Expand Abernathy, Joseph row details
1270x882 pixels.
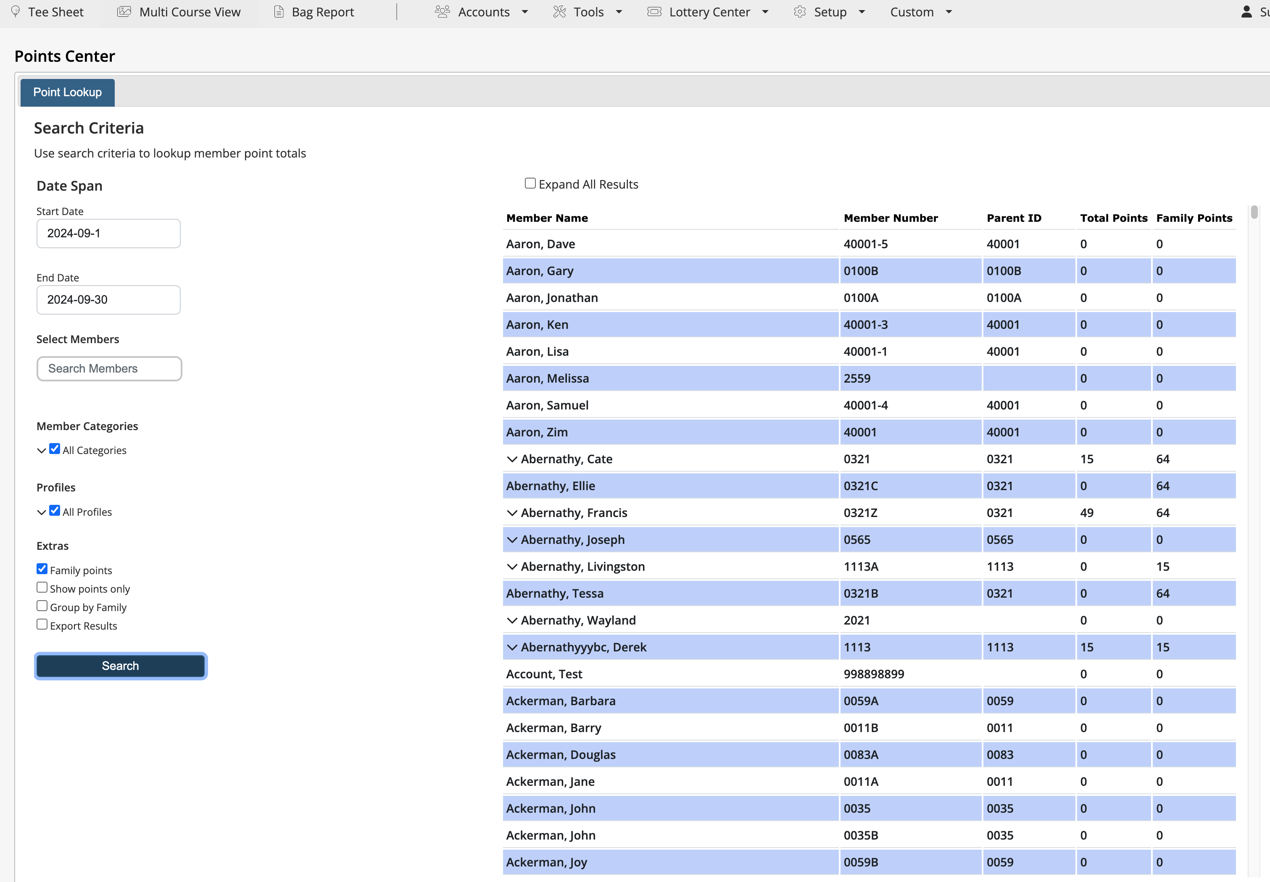click(512, 540)
